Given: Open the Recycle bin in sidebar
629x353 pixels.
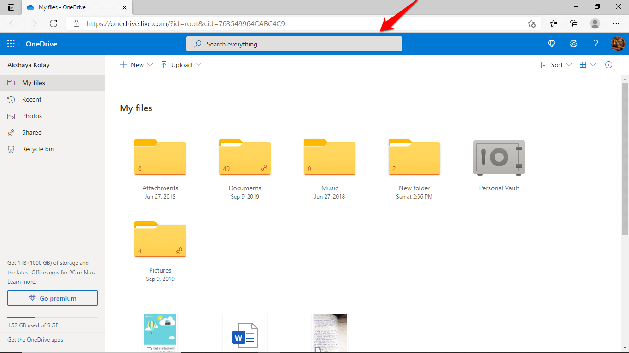Looking at the screenshot, I should pos(52,149).
